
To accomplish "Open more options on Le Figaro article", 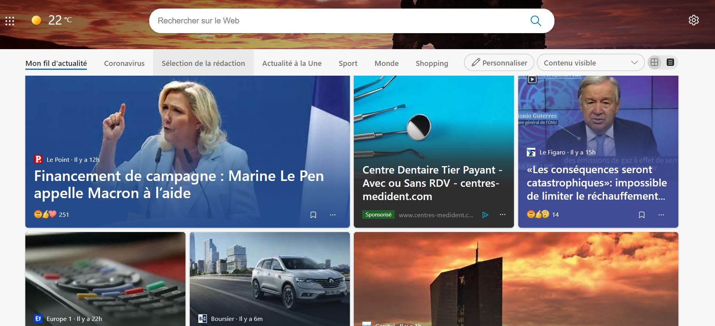I will pyautogui.click(x=661, y=215).
